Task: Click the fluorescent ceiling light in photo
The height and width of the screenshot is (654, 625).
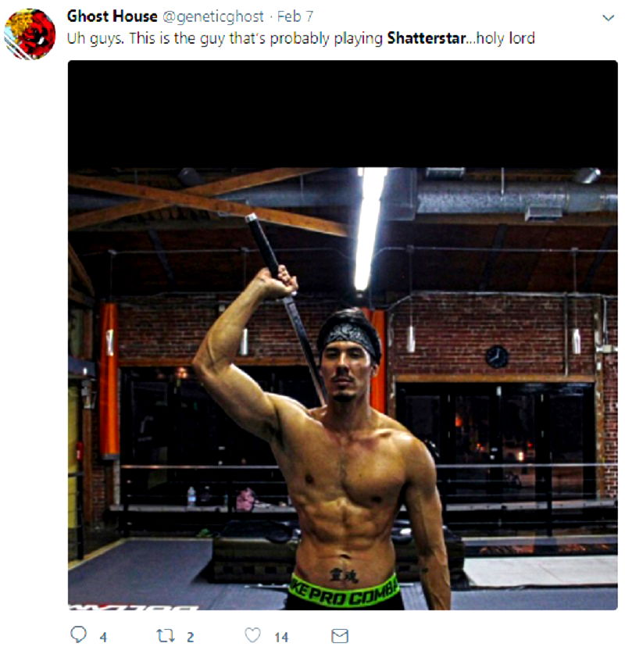Action: [x=369, y=229]
